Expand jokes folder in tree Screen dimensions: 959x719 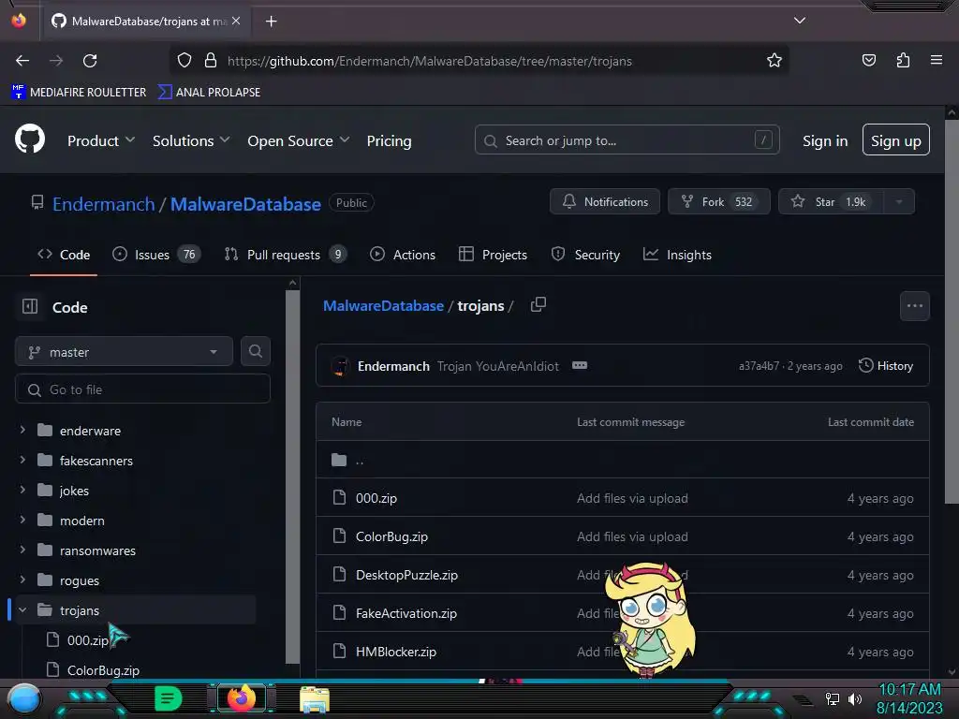22,490
